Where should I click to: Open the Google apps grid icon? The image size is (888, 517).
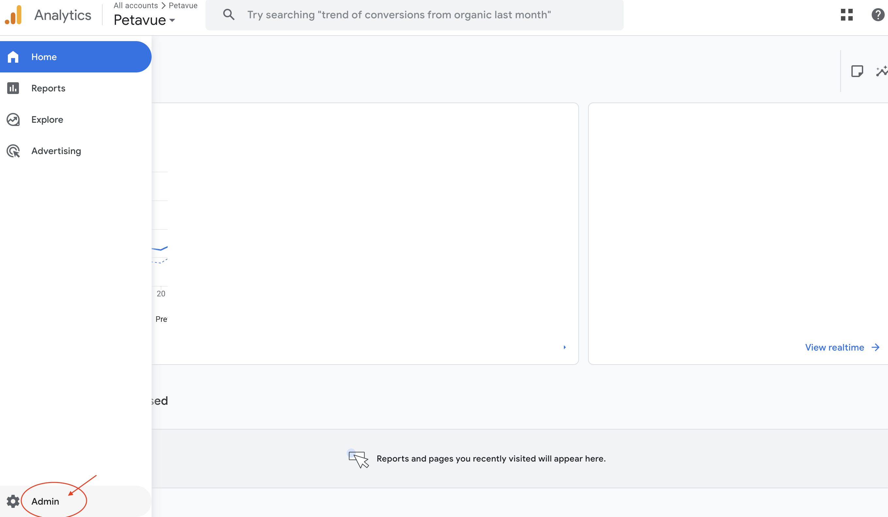[x=847, y=15]
